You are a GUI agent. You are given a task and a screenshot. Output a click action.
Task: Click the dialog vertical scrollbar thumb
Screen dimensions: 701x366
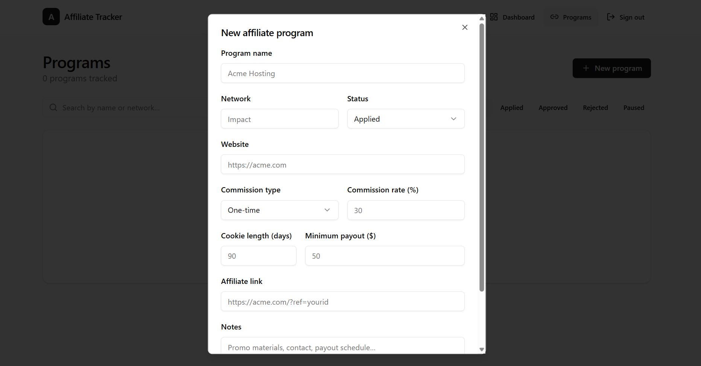(x=482, y=157)
